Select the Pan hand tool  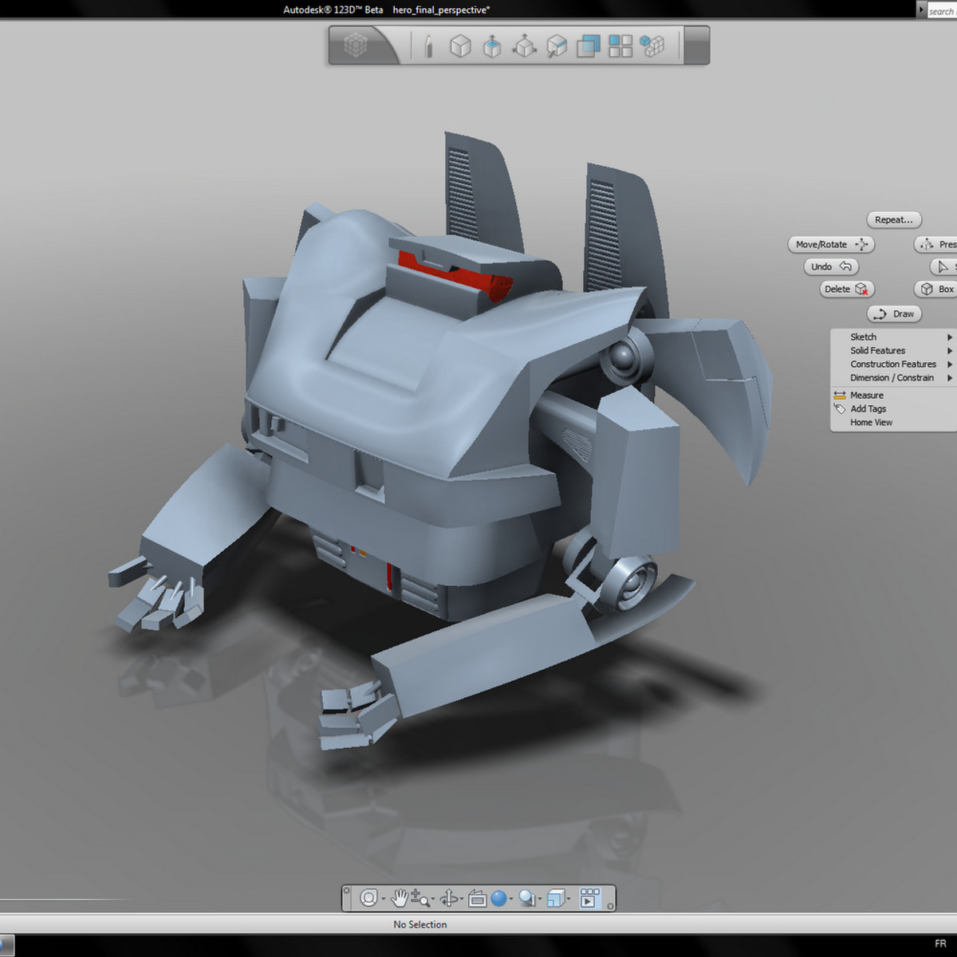click(399, 899)
